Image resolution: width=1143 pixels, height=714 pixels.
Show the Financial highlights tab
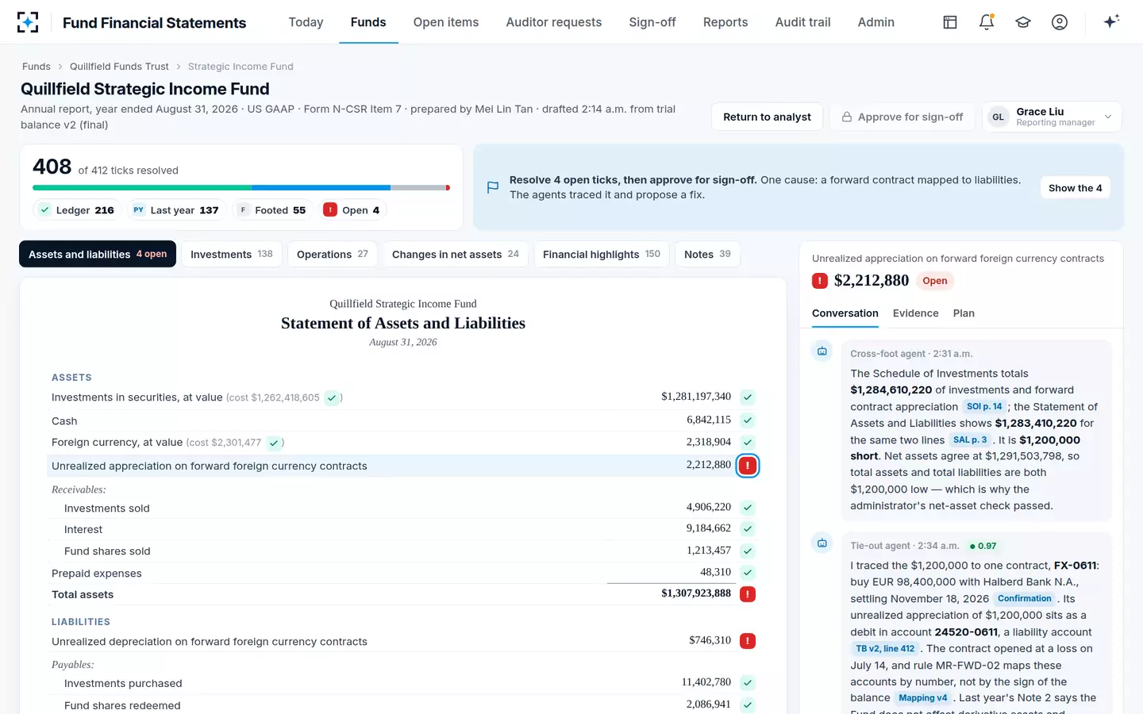click(x=602, y=254)
